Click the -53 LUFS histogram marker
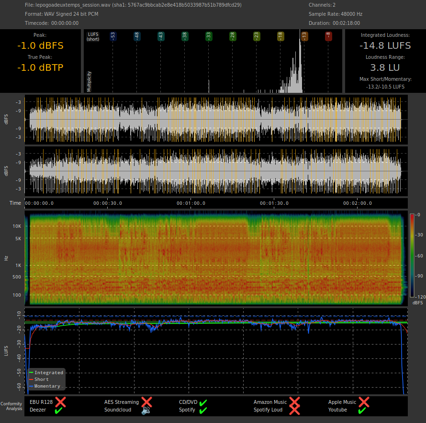The width and height of the screenshot is (426, 423). [x=112, y=36]
